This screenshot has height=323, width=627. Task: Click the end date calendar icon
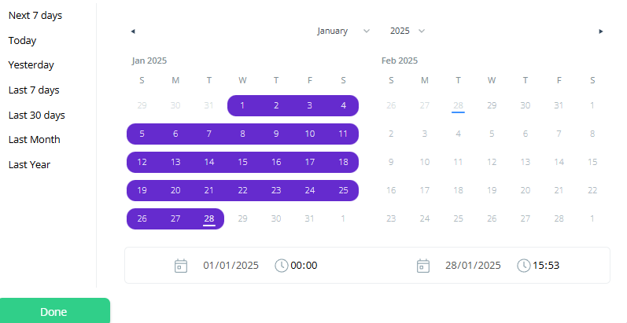423,266
